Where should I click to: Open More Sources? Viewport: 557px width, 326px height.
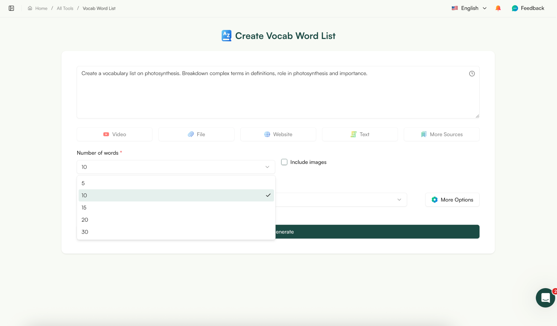click(x=441, y=134)
